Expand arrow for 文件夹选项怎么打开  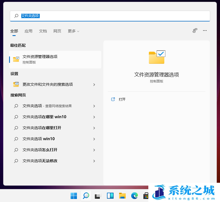point(94,150)
